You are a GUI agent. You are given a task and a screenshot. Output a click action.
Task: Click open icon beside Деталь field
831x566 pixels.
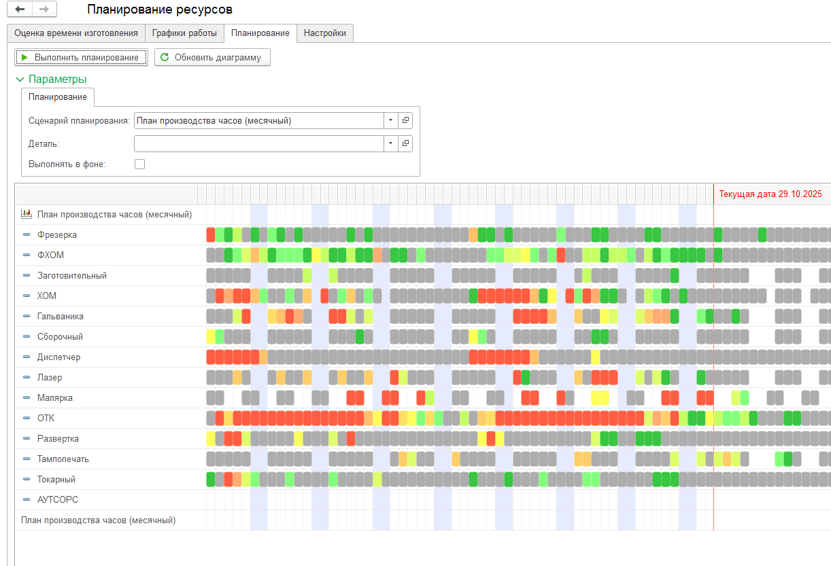pos(405,143)
